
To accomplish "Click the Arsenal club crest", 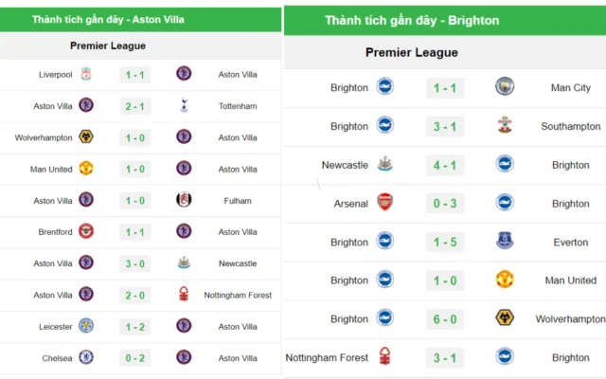I will pos(385,203).
